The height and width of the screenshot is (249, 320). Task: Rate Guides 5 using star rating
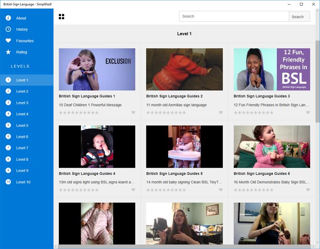166,190
